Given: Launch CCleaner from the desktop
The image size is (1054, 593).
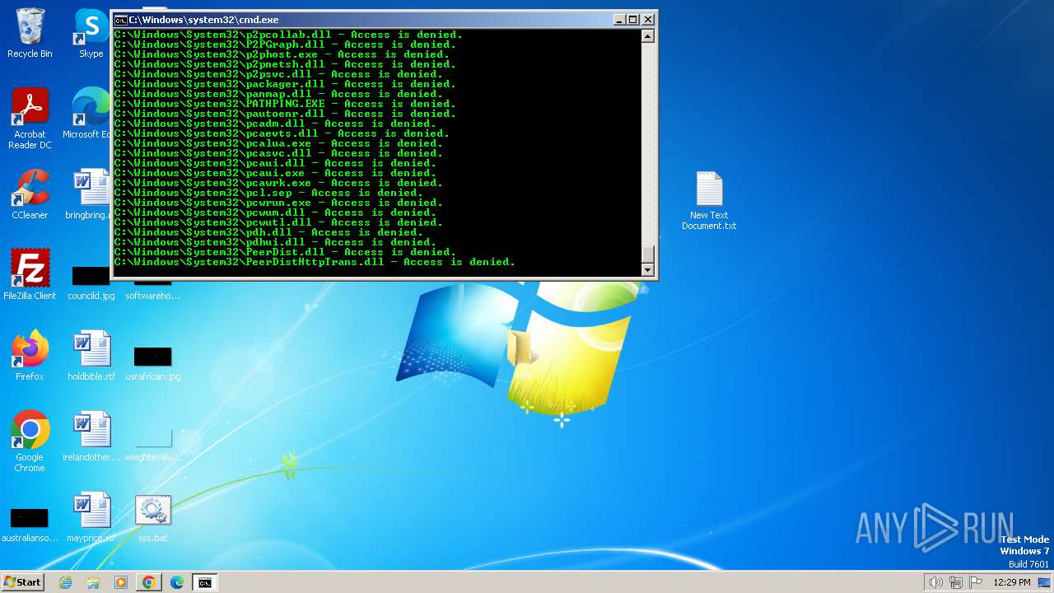Looking at the screenshot, I should click(x=30, y=194).
